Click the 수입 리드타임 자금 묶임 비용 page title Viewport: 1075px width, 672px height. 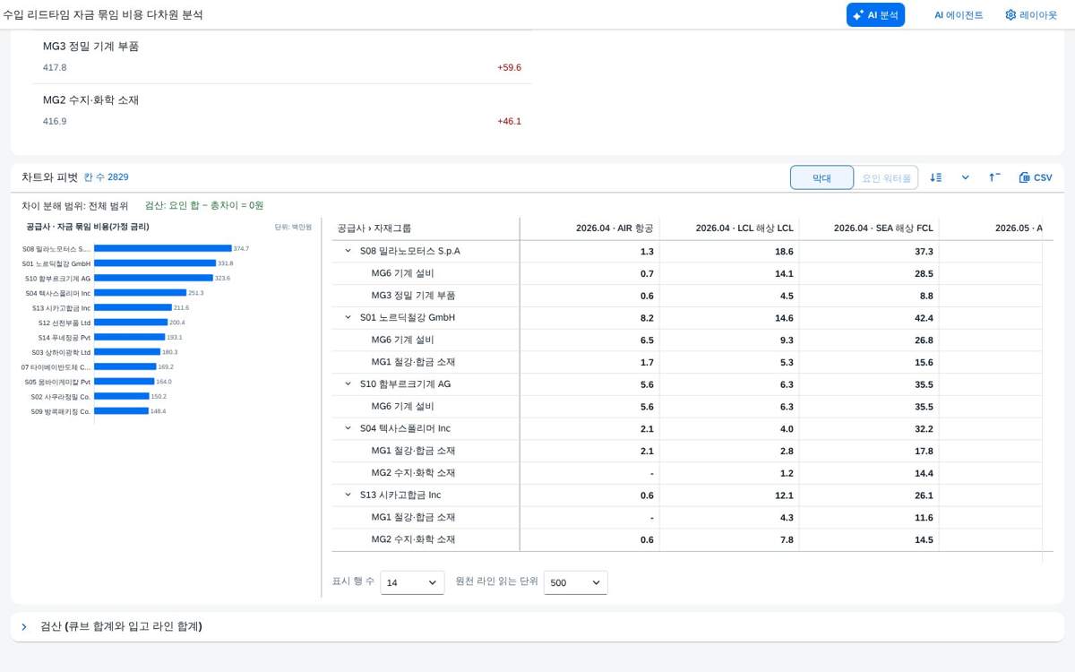103,14
